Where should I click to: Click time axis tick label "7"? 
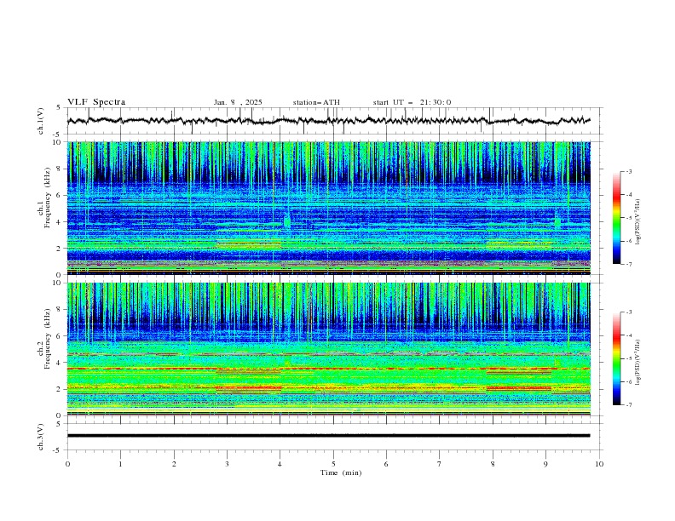pyautogui.click(x=439, y=464)
